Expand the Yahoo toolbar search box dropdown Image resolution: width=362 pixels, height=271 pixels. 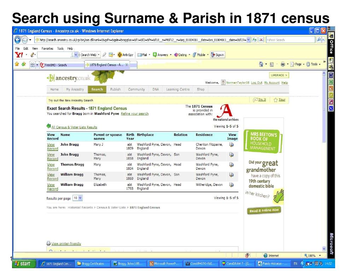(76, 55)
